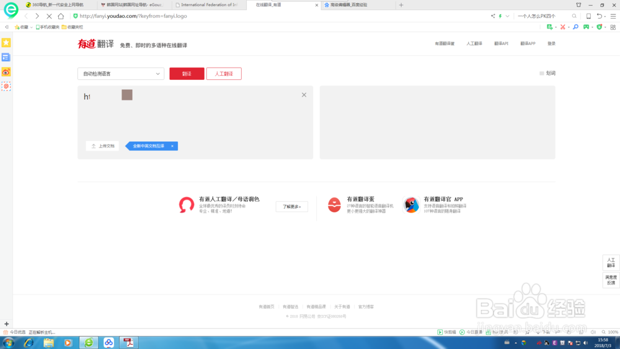The width and height of the screenshot is (620, 349).
Task: Expand the translate extension dropdown arrow
Action: (556, 27)
